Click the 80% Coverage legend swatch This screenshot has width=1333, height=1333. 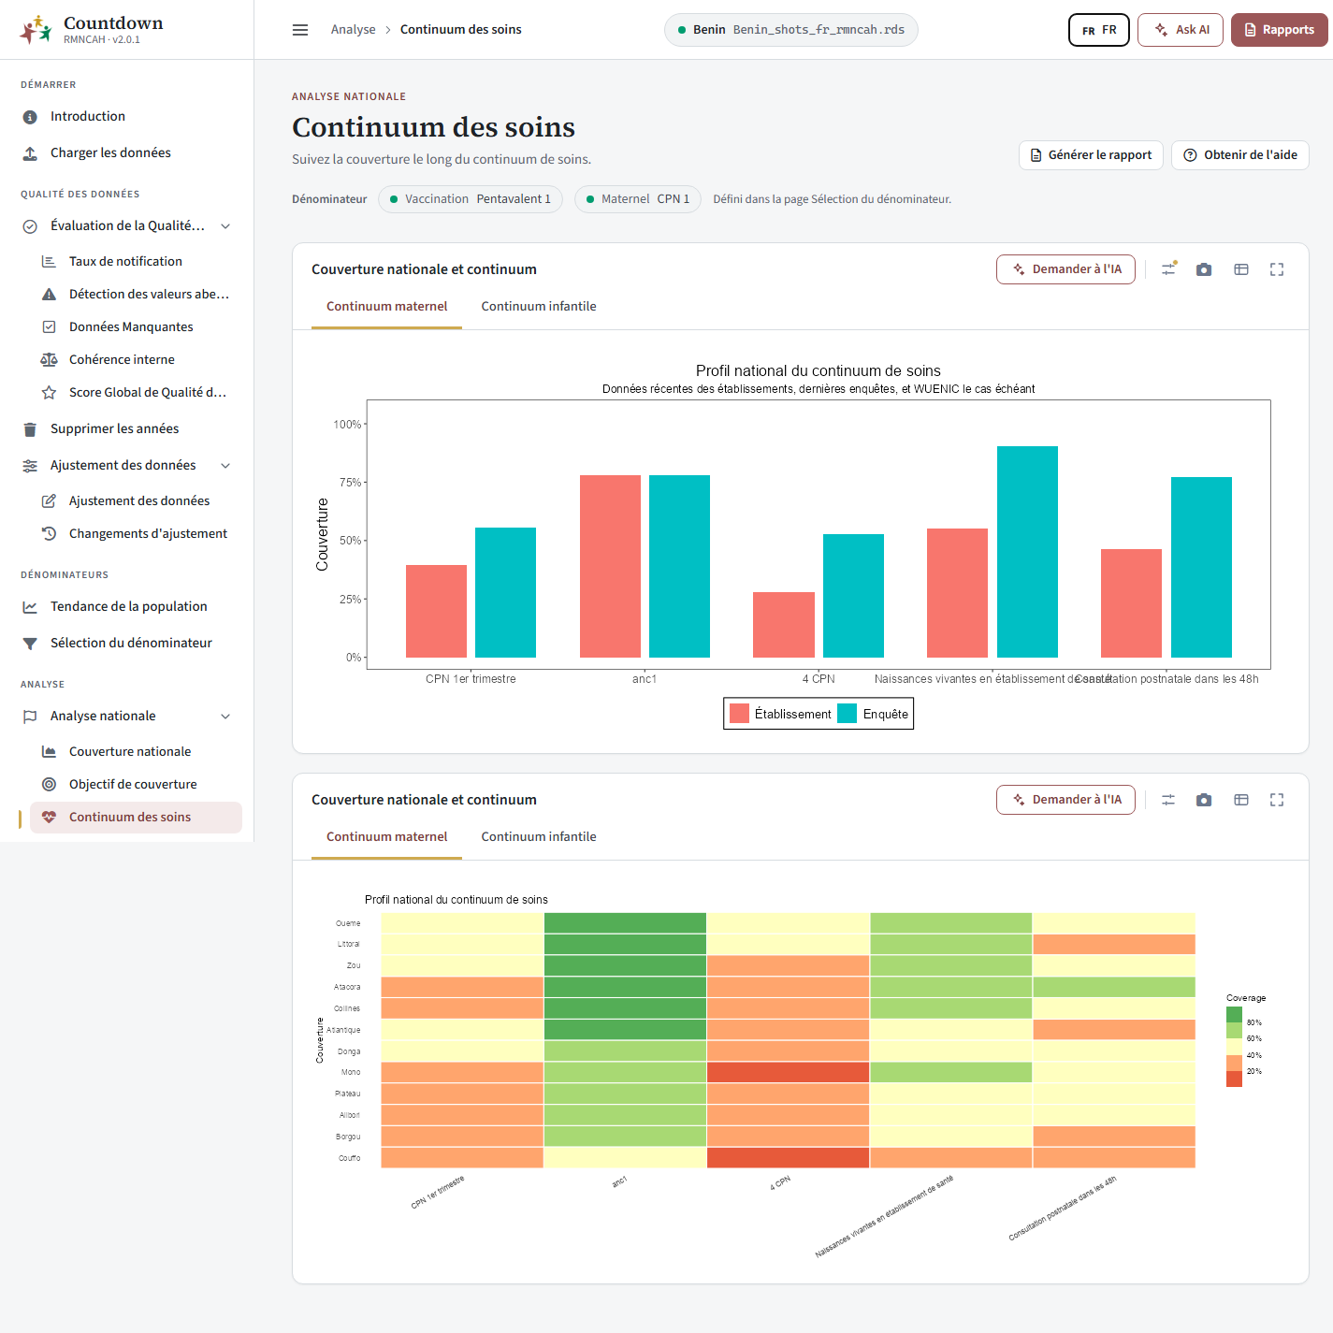[1235, 1015]
